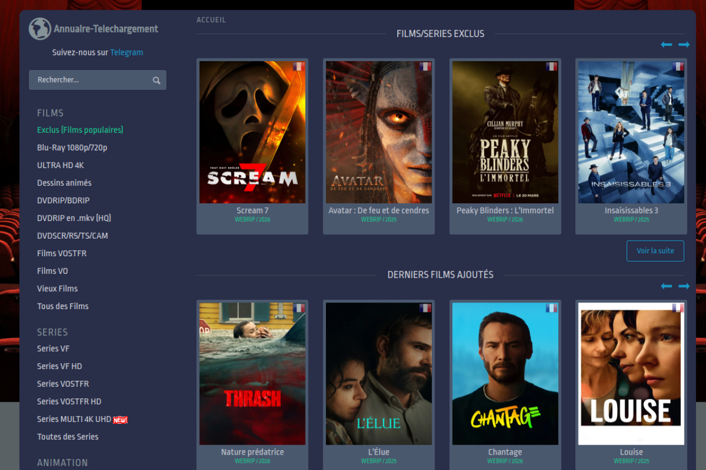The width and height of the screenshot is (706, 470).
Task: Open the Chantage movie poster
Action: coord(505,374)
